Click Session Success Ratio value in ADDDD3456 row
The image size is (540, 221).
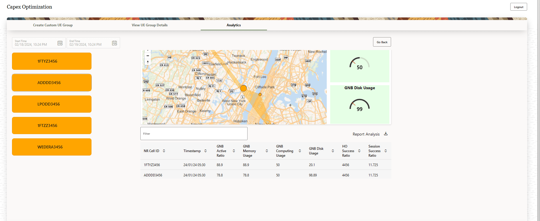click(x=373, y=175)
